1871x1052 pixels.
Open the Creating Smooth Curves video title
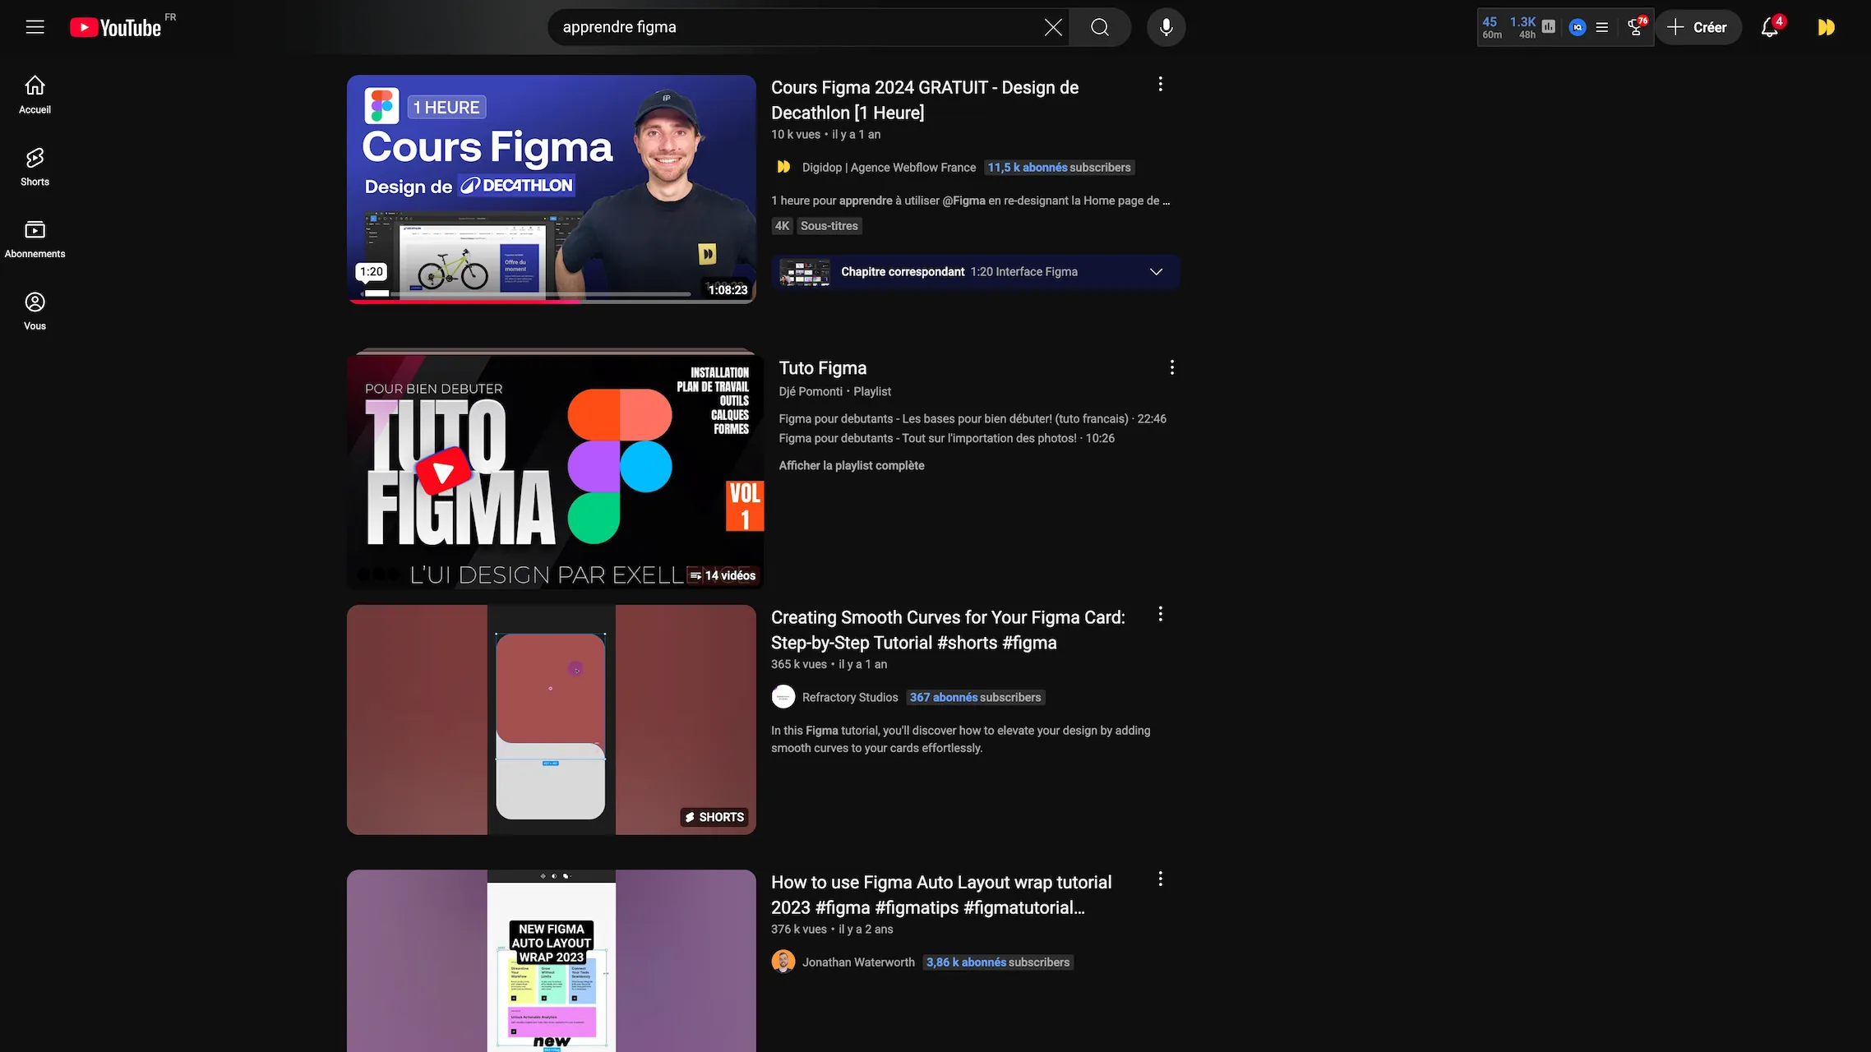tap(948, 630)
